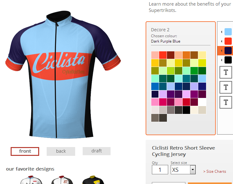Viewport: 233px width, 184px height.
Task: Click the Qty input field
Action: pyautogui.click(x=160, y=170)
